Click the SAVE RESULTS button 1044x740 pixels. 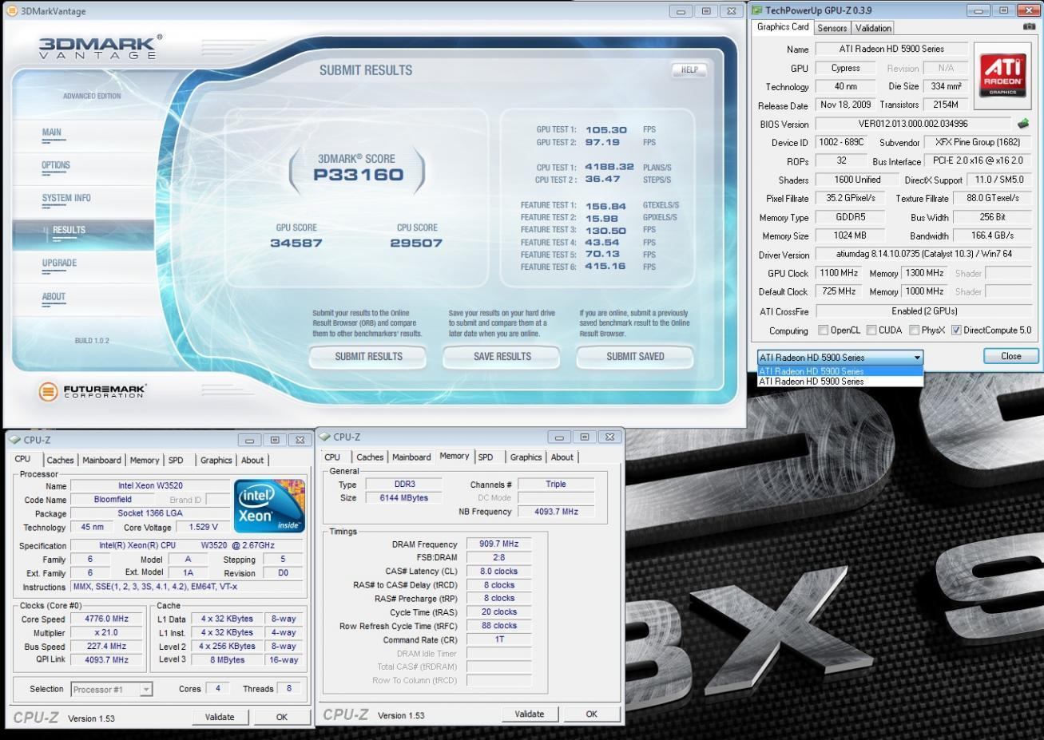[502, 357]
